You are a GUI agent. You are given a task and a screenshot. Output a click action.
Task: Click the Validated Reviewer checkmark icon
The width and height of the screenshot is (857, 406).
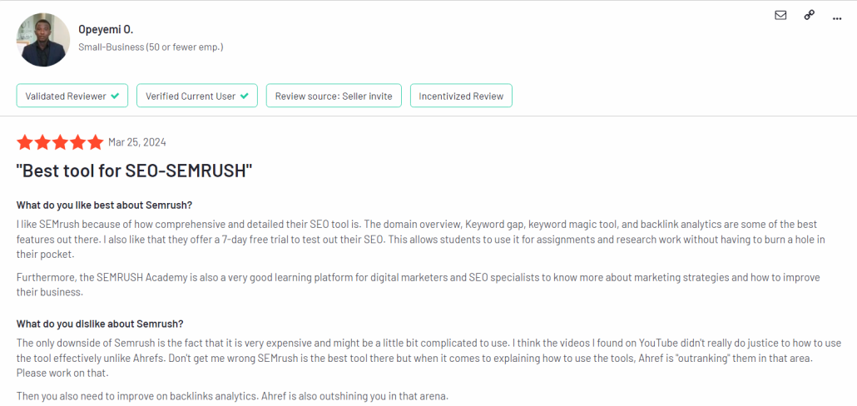(115, 97)
